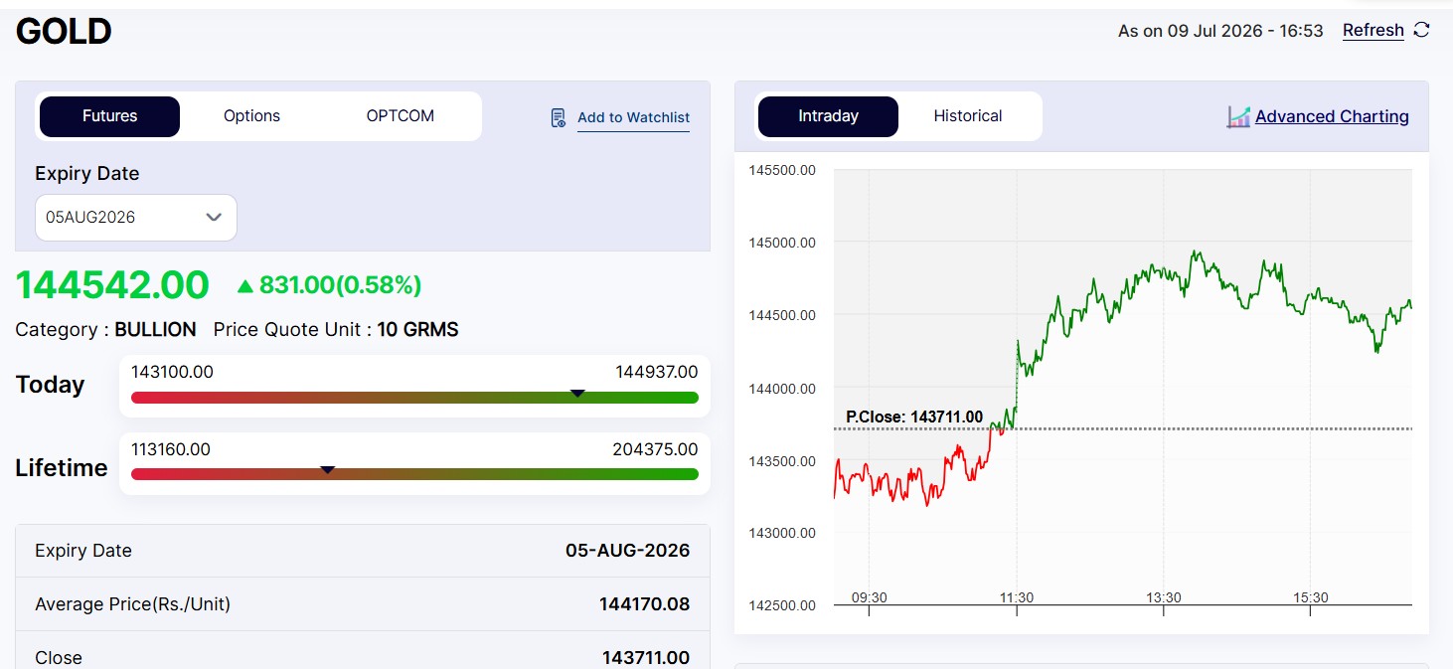Click the Lifetime price range bar
The height and width of the screenshot is (669, 1453).
[x=414, y=474]
